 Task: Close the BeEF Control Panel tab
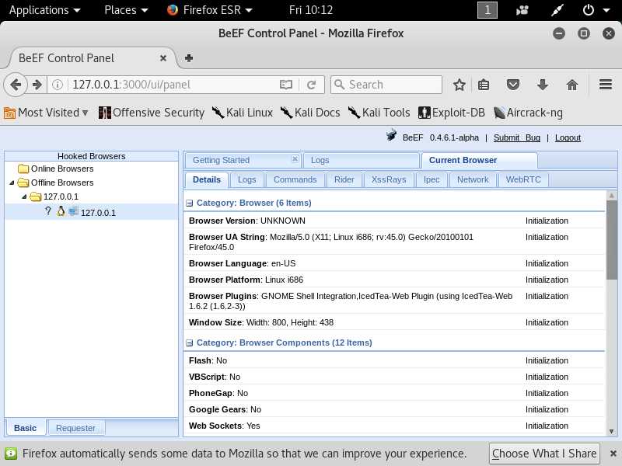[163, 58]
